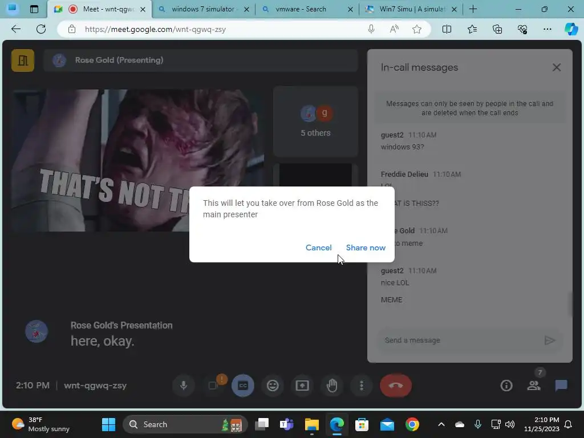Click the address bar URL
The width and height of the screenshot is (584, 438).
[155, 30]
